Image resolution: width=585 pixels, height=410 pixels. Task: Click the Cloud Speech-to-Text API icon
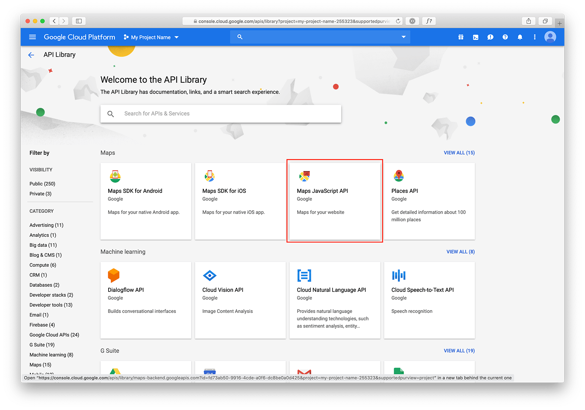[x=399, y=275]
